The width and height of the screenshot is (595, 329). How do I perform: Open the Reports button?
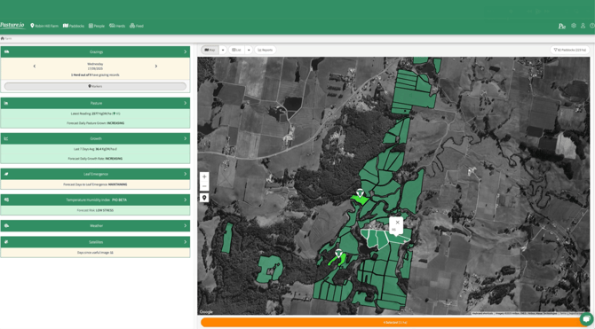click(x=266, y=50)
